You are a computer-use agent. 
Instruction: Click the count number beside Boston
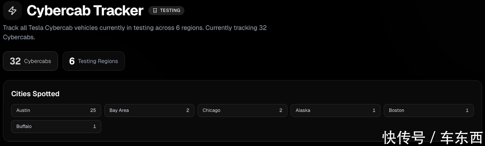[467, 111]
